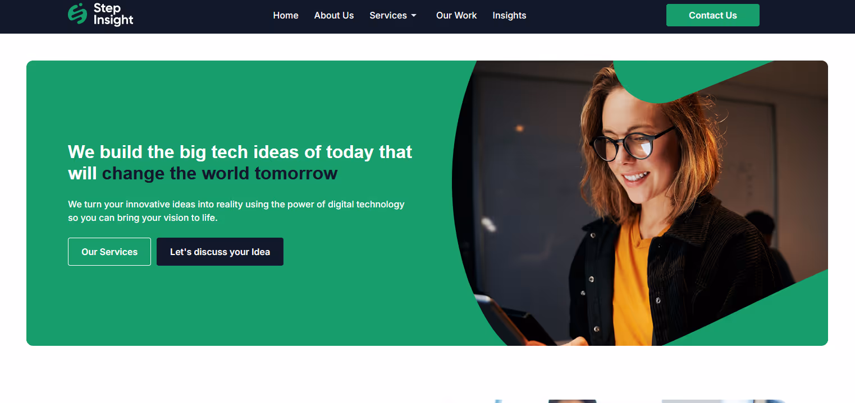This screenshot has width=855, height=403.
Task: Click Let's discuss your Idea button
Action: tap(220, 252)
